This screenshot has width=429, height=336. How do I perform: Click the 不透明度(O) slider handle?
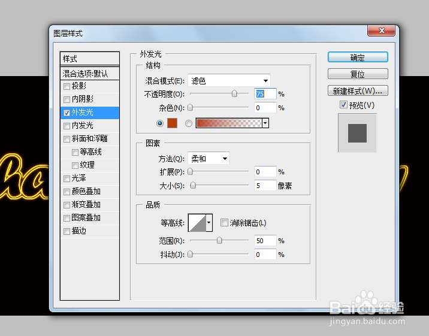[234, 94]
